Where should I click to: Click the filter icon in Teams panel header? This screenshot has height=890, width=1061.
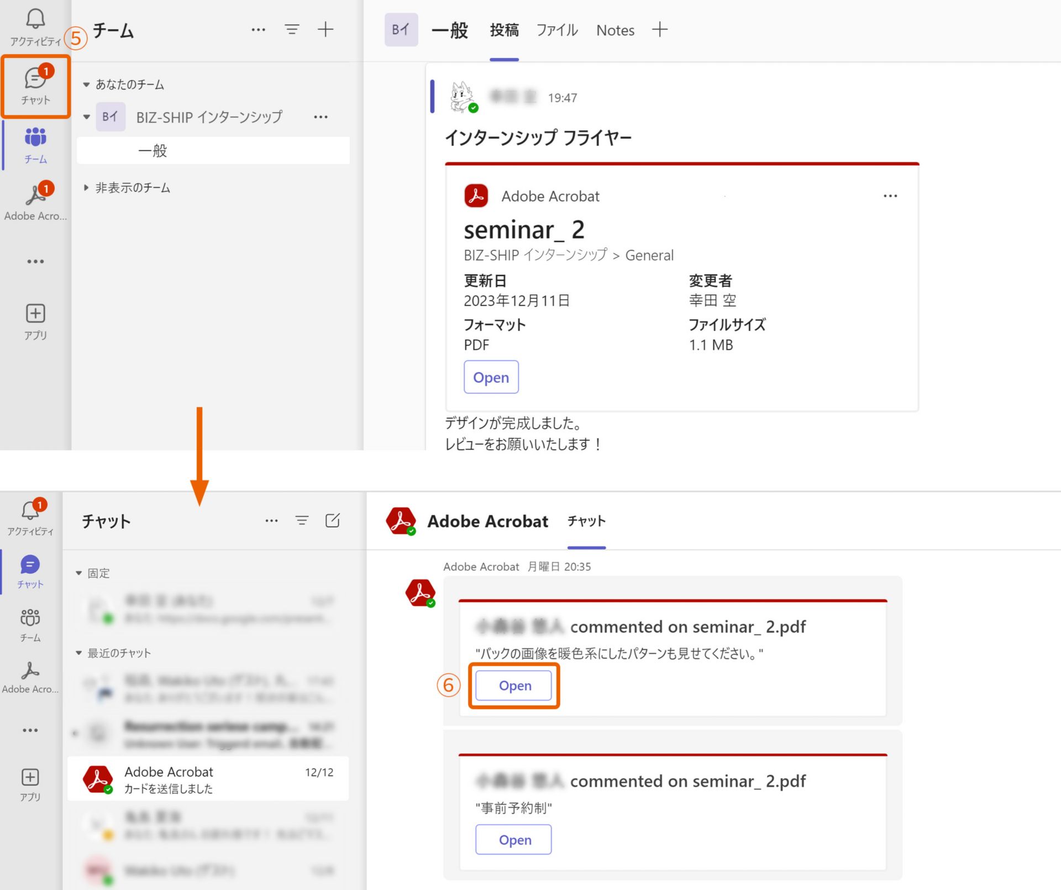point(292,29)
